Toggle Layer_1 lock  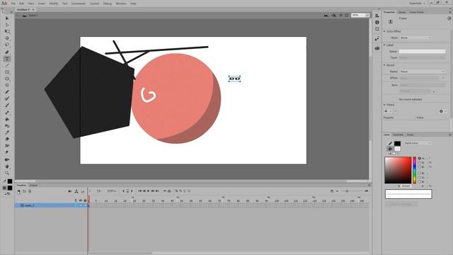(x=85, y=205)
